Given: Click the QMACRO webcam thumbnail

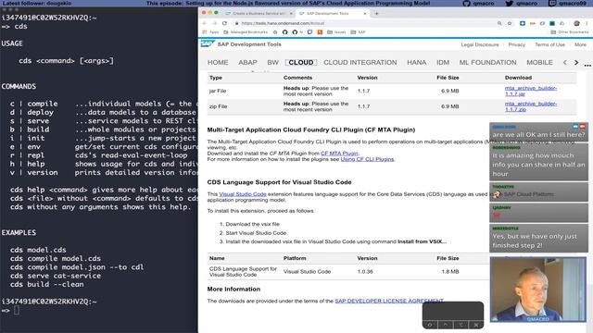Looking at the screenshot, I should coord(537,290).
